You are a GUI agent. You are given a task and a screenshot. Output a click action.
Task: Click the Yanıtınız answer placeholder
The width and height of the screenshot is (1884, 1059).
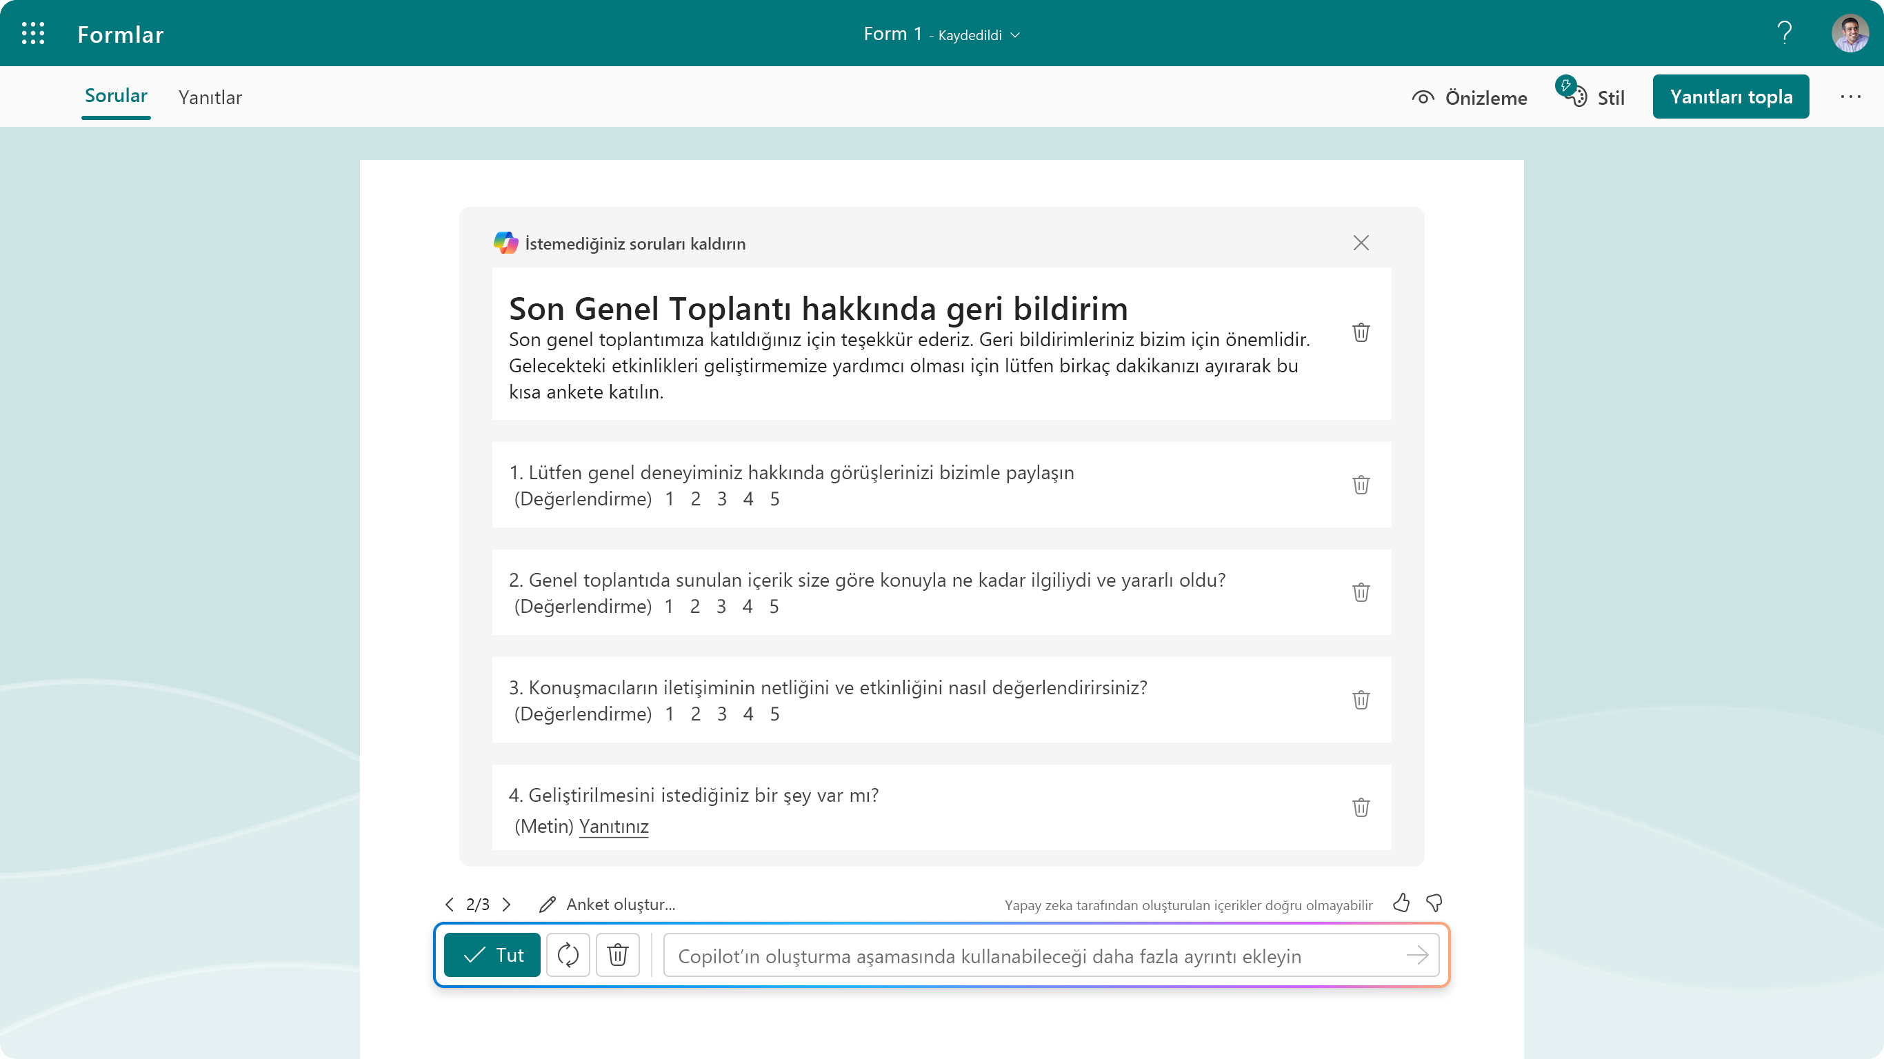pyautogui.click(x=614, y=827)
